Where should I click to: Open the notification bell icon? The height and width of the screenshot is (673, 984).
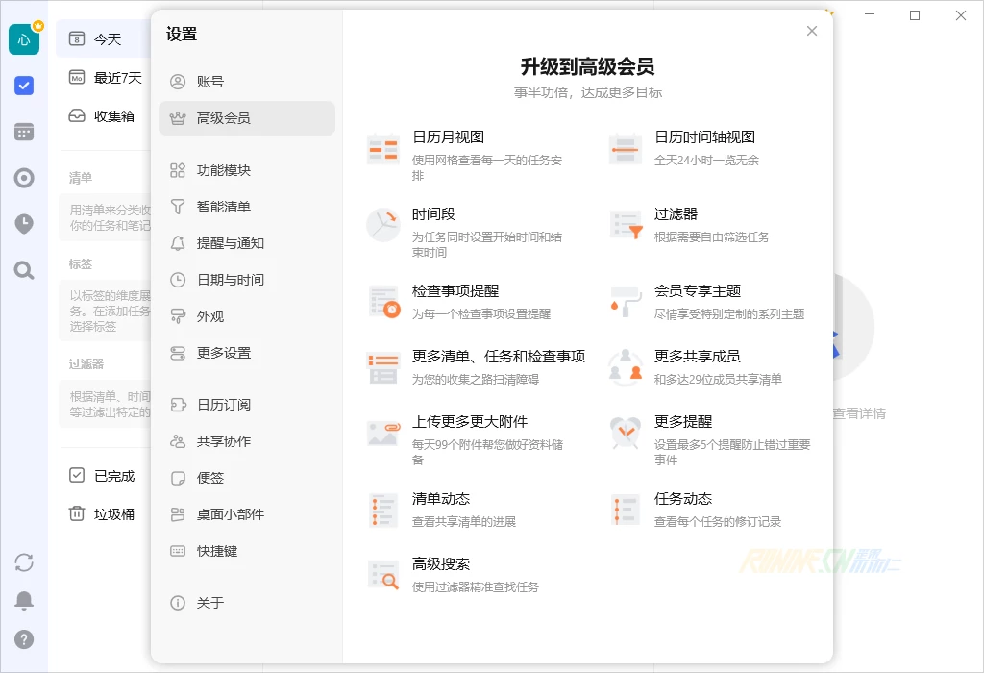point(24,601)
